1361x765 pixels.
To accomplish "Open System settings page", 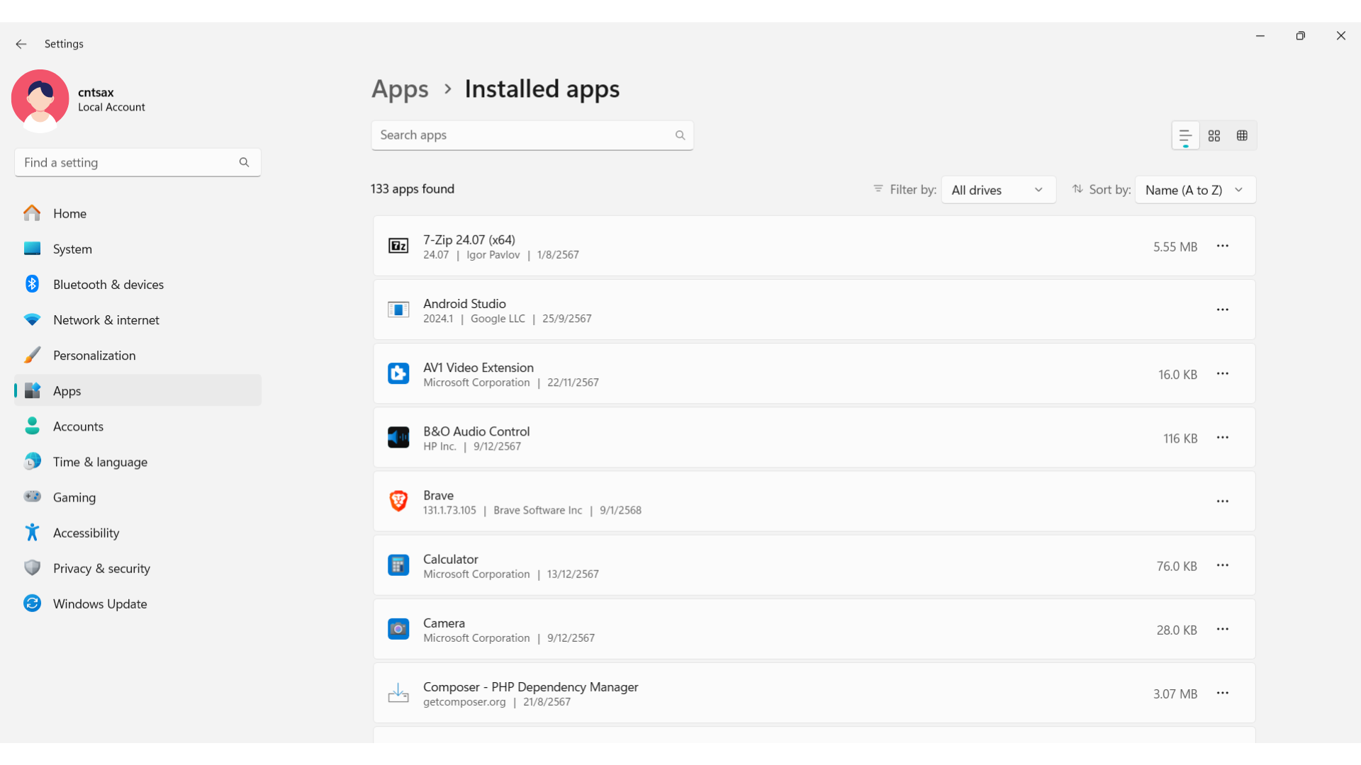I will click(138, 249).
